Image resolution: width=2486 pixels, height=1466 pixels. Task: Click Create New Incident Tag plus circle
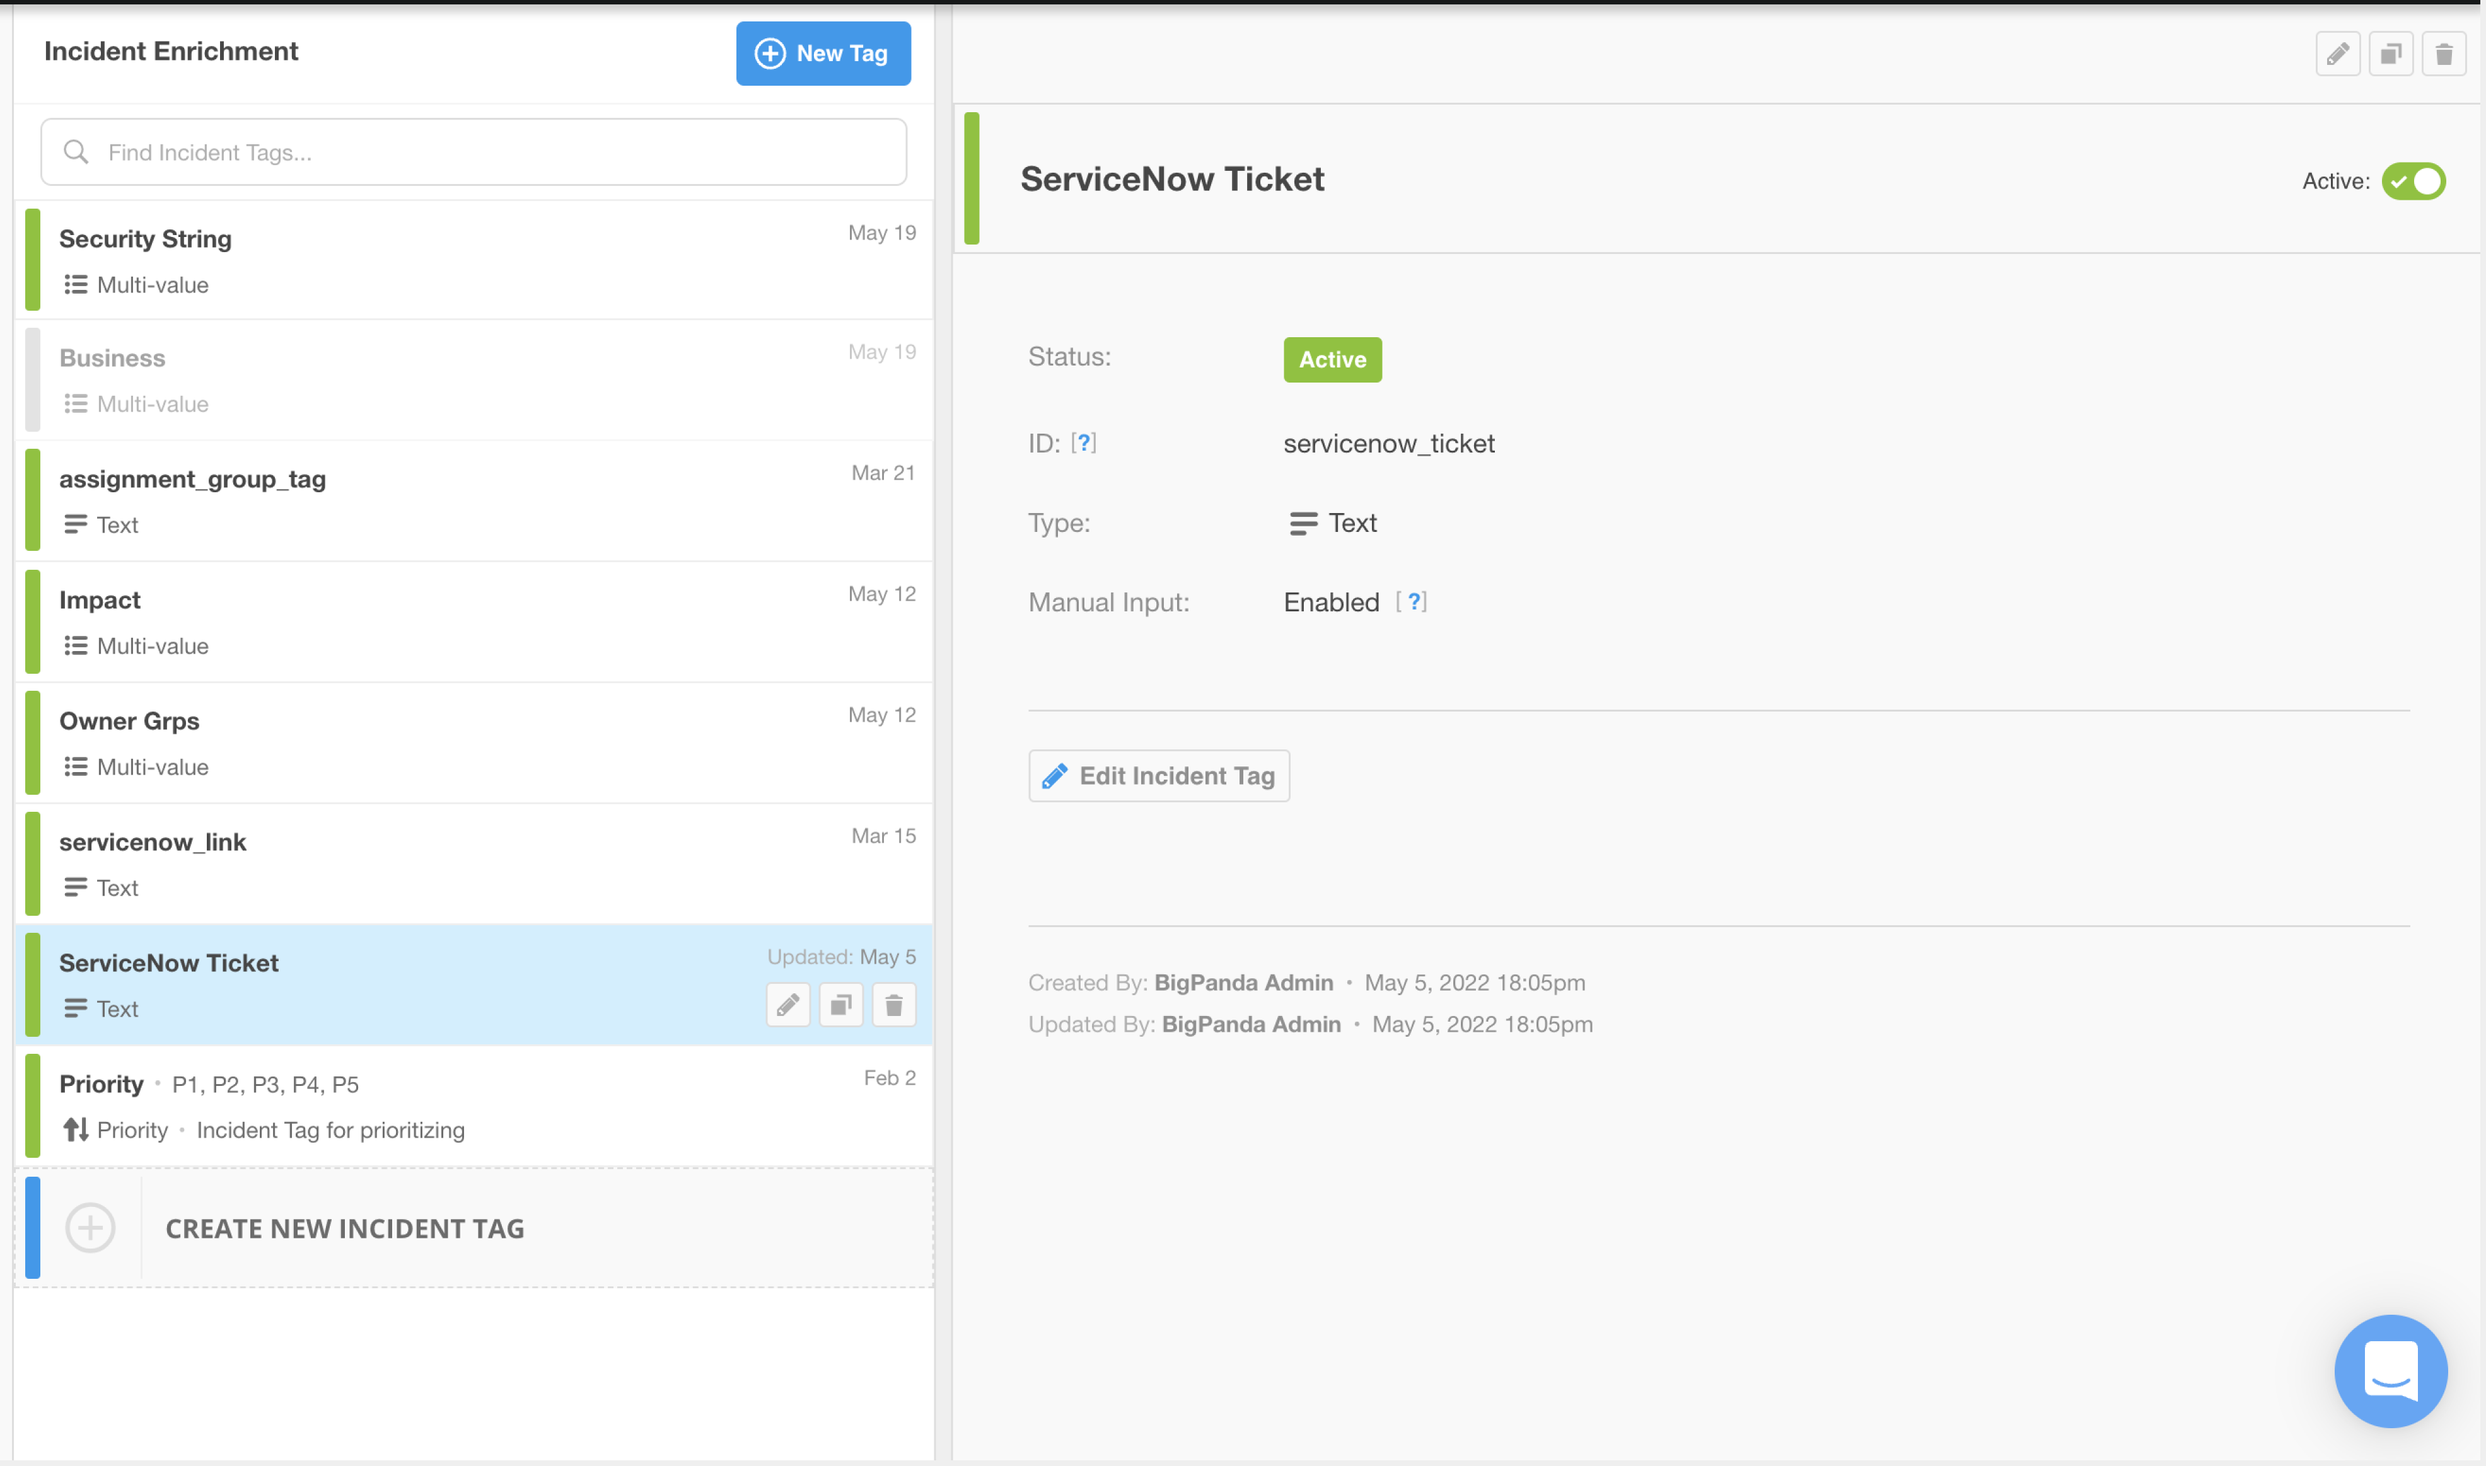pos(91,1228)
